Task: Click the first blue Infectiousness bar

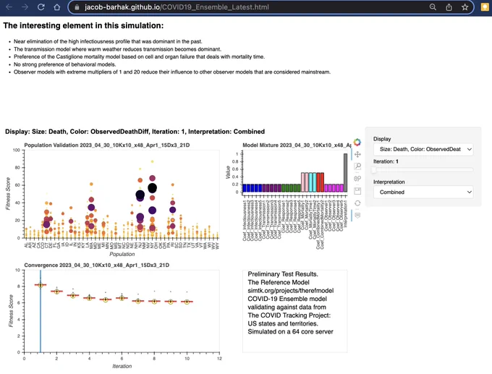Action: [245, 188]
